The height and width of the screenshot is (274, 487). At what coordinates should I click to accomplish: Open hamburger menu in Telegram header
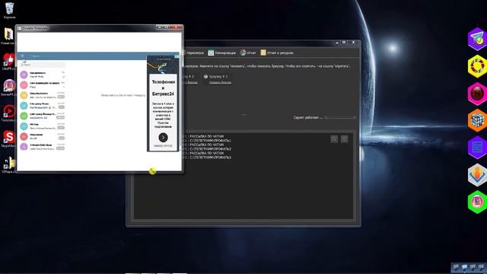[22, 56]
